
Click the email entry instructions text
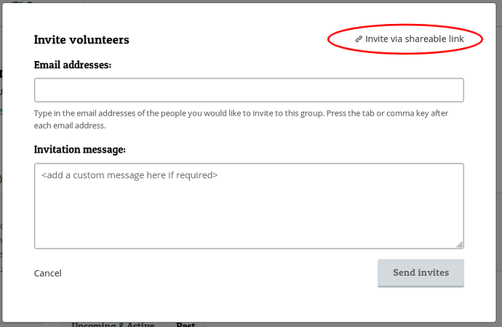pyautogui.click(x=241, y=119)
